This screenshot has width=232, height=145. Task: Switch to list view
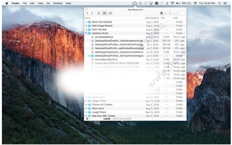coord(104,13)
